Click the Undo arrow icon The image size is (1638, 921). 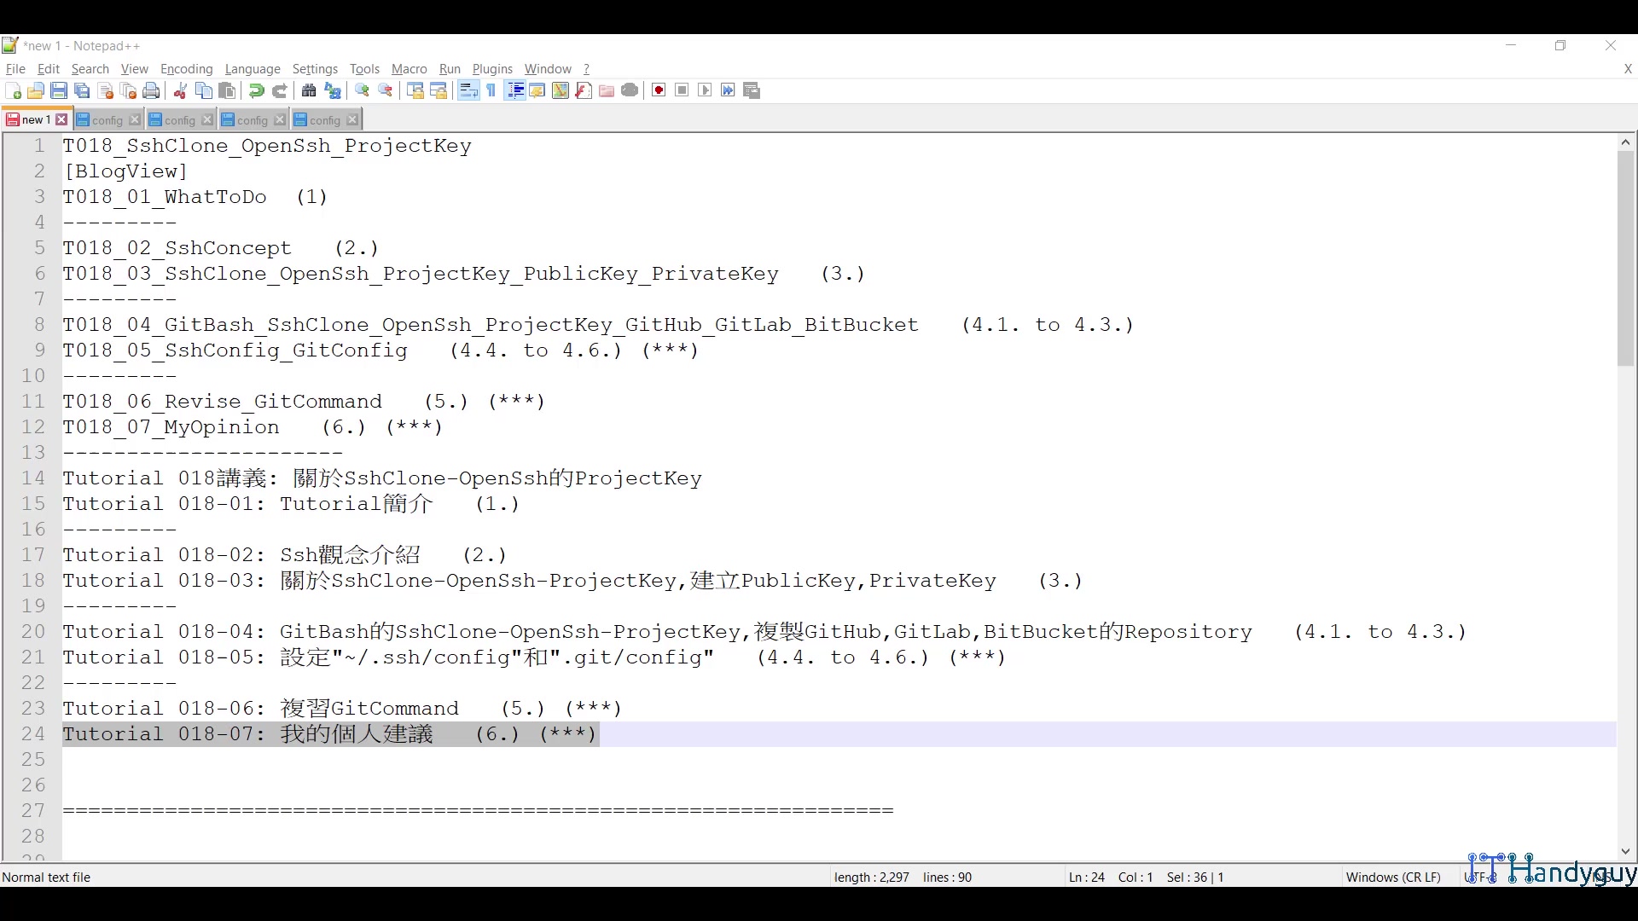(256, 90)
